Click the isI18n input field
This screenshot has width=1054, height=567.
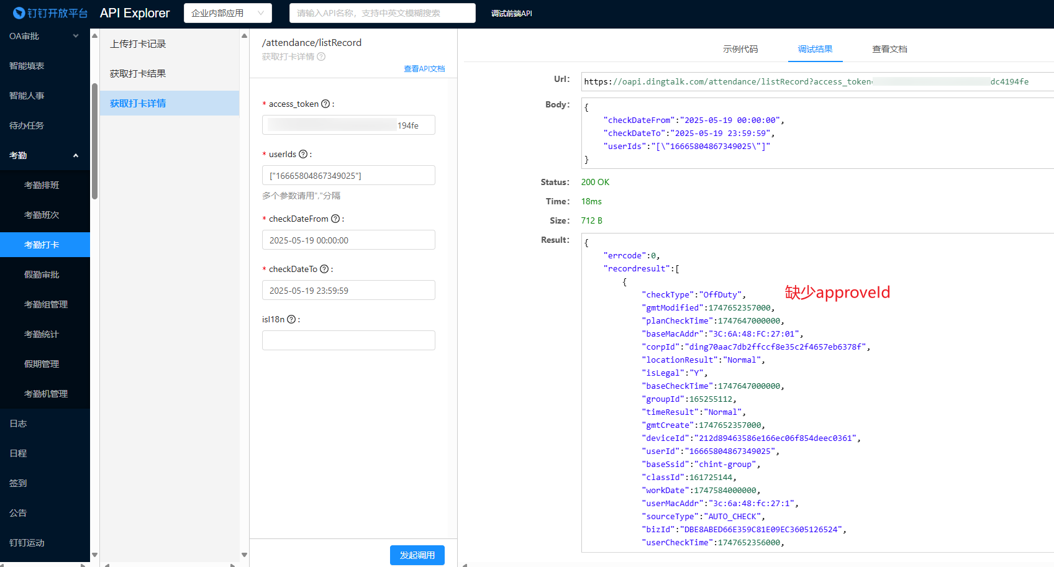(348, 340)
